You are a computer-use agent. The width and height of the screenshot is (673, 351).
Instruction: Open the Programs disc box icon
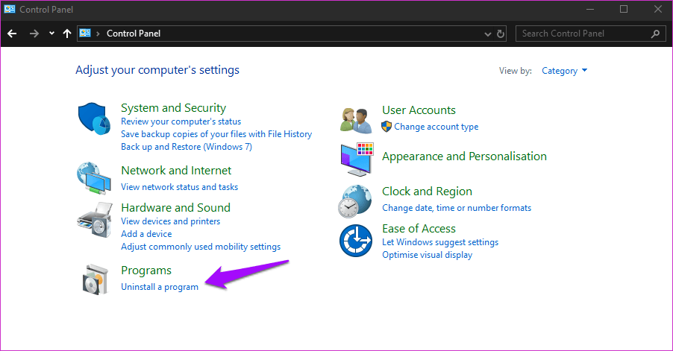click(95, 279)
